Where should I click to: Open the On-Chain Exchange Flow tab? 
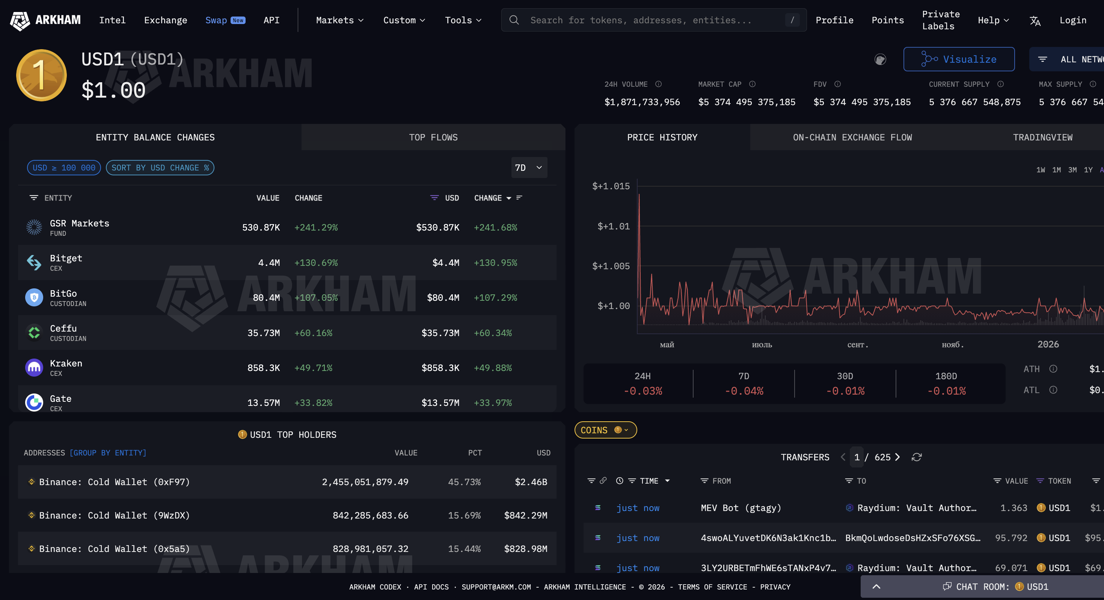pos(852,137)
